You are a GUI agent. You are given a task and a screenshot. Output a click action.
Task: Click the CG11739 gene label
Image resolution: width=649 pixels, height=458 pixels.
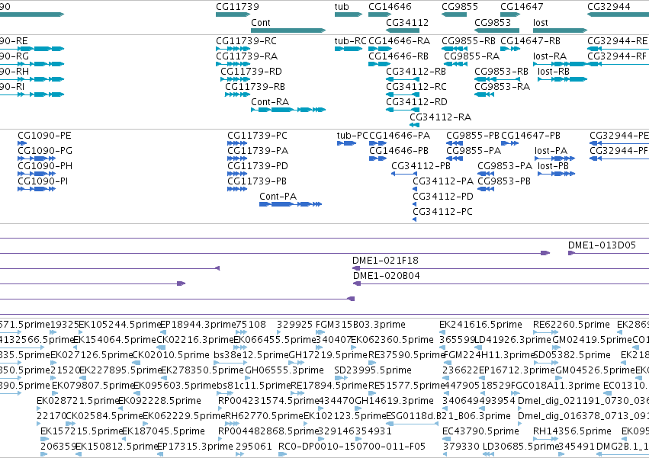tap(237, 7)
